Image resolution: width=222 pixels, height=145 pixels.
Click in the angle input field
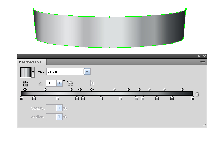[x=51, y=83]
